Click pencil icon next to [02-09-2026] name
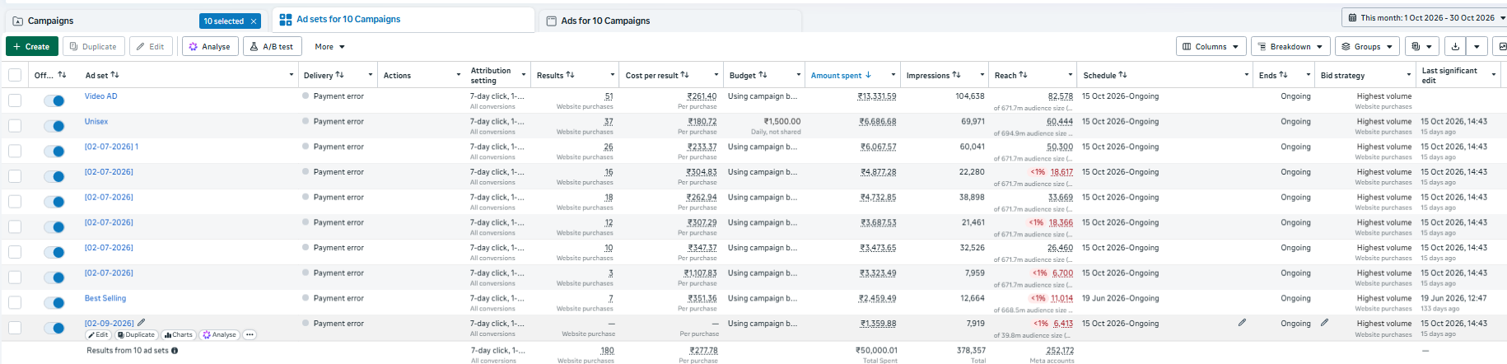Image resolution: width=1507 pixels, height=364 pixels. tap(141, 323)
